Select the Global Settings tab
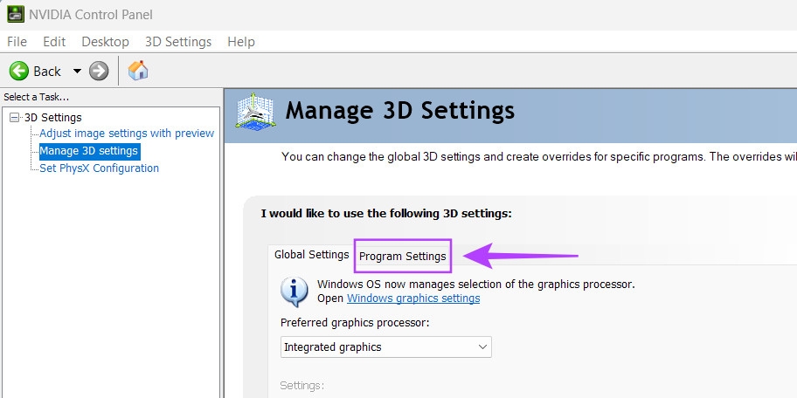 [x=312, y=254]
